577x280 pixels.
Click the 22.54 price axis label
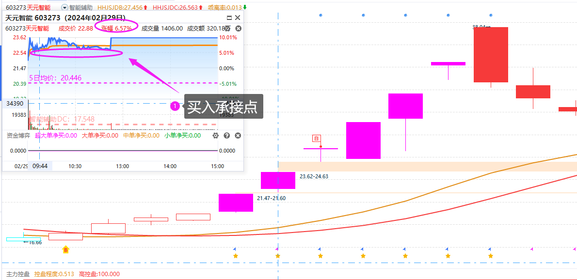tap(19, 53)
